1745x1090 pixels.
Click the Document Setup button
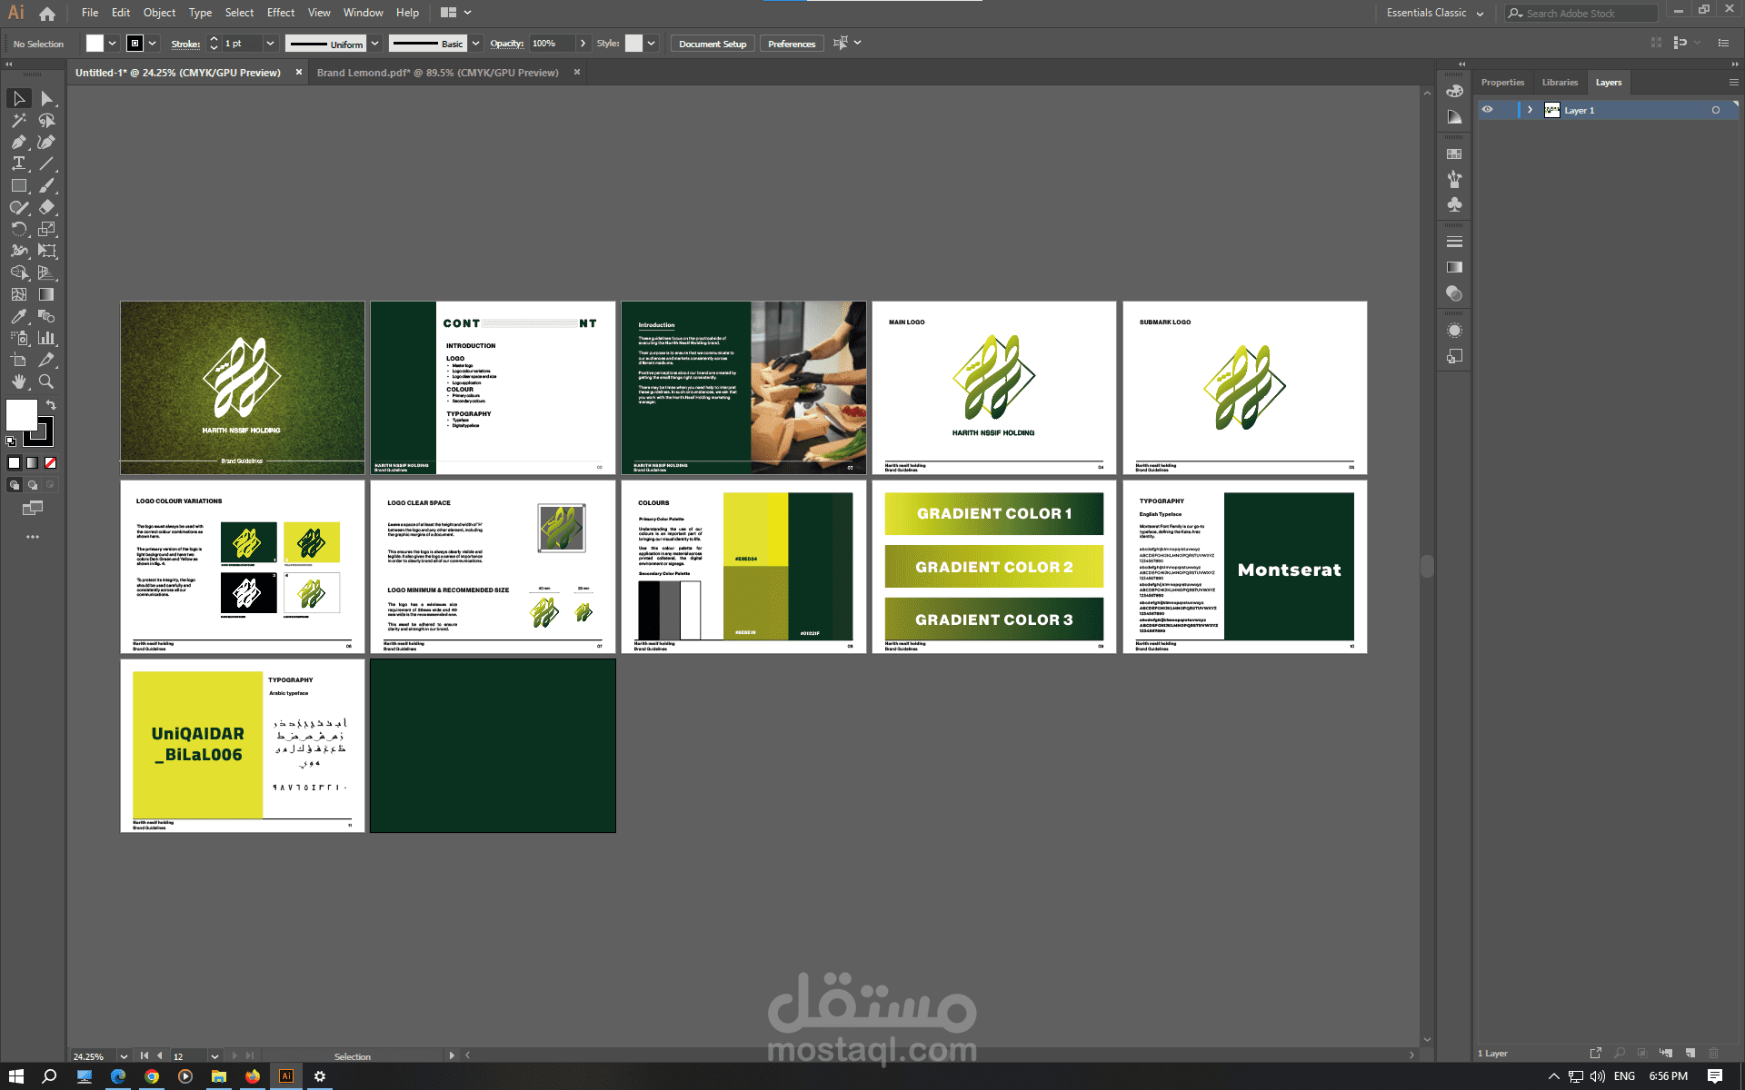coord(713,44)
